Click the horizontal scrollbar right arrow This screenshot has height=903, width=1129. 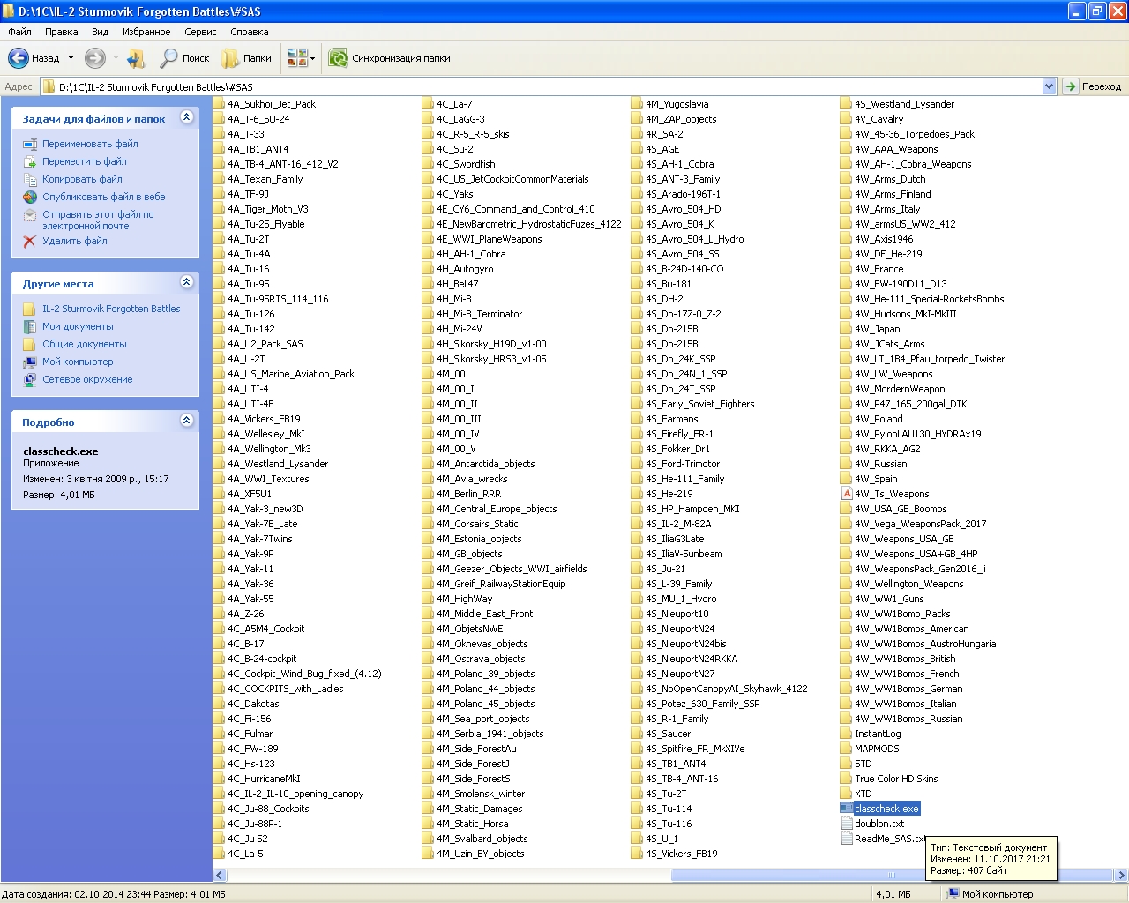coord(1122,876)
